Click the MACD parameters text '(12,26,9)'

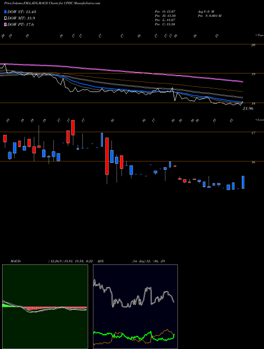point(56,261)
